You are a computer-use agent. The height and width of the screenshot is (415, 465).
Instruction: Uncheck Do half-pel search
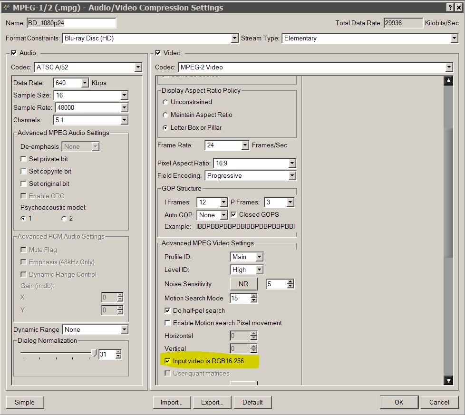pyautogui.click(x=167, y=310)
